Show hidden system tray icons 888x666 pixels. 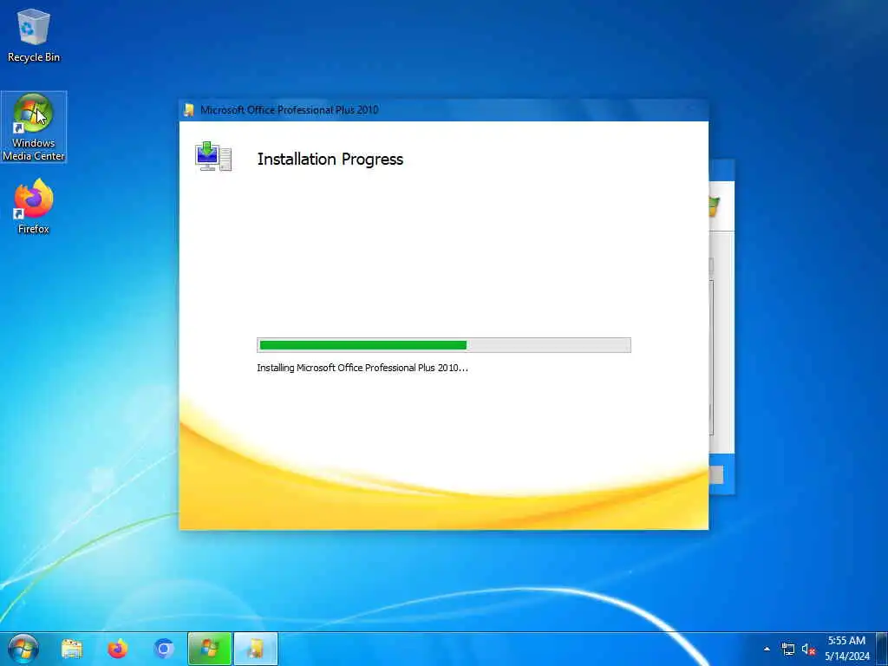click(767, 649)
